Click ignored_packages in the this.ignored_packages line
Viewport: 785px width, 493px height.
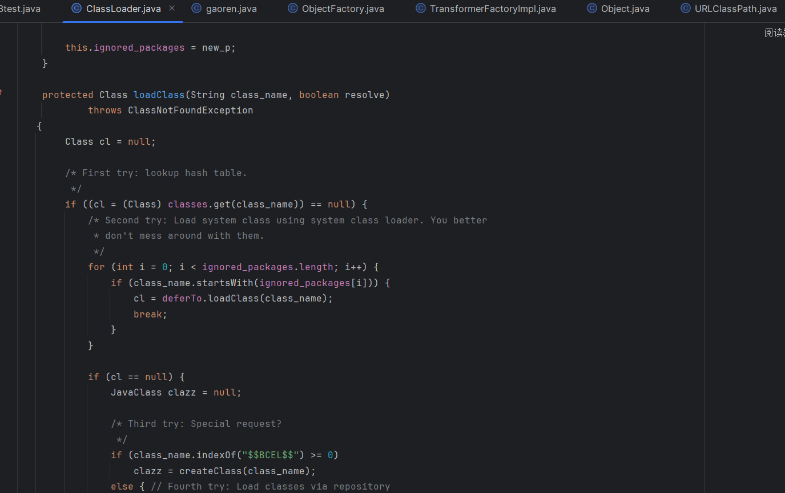point(139,48)
